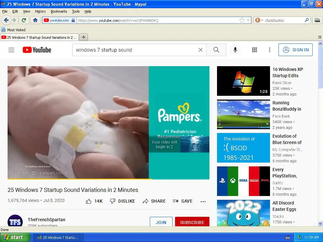
Task: Open a new browser tab
Action: pyautogui.click(x=83, y=37)
